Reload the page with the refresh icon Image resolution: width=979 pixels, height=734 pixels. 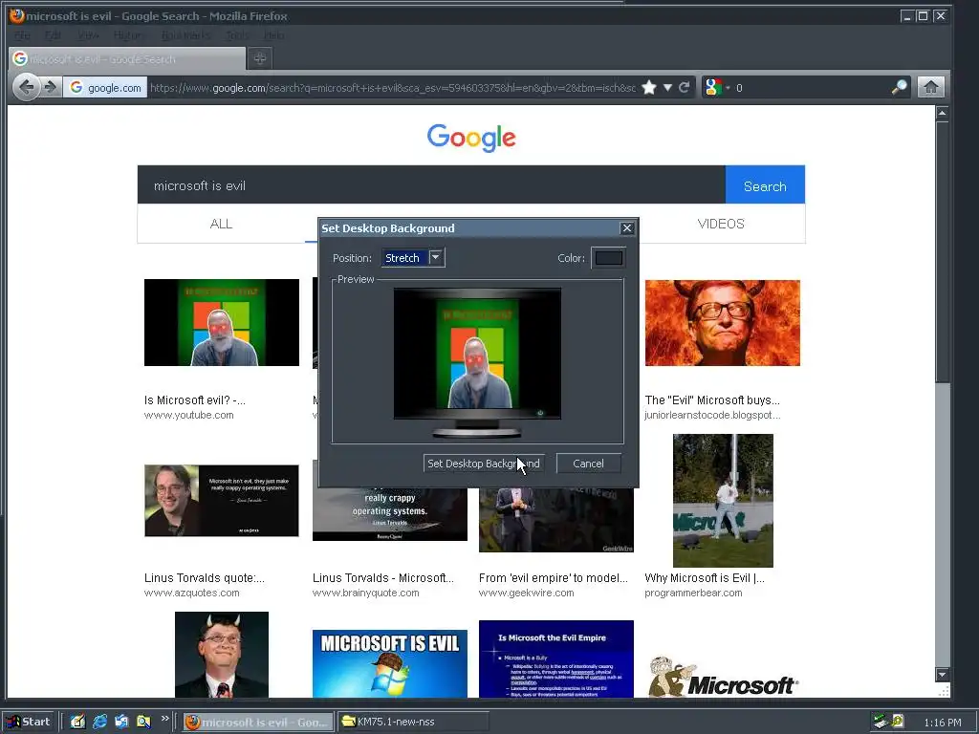point(685,87)
